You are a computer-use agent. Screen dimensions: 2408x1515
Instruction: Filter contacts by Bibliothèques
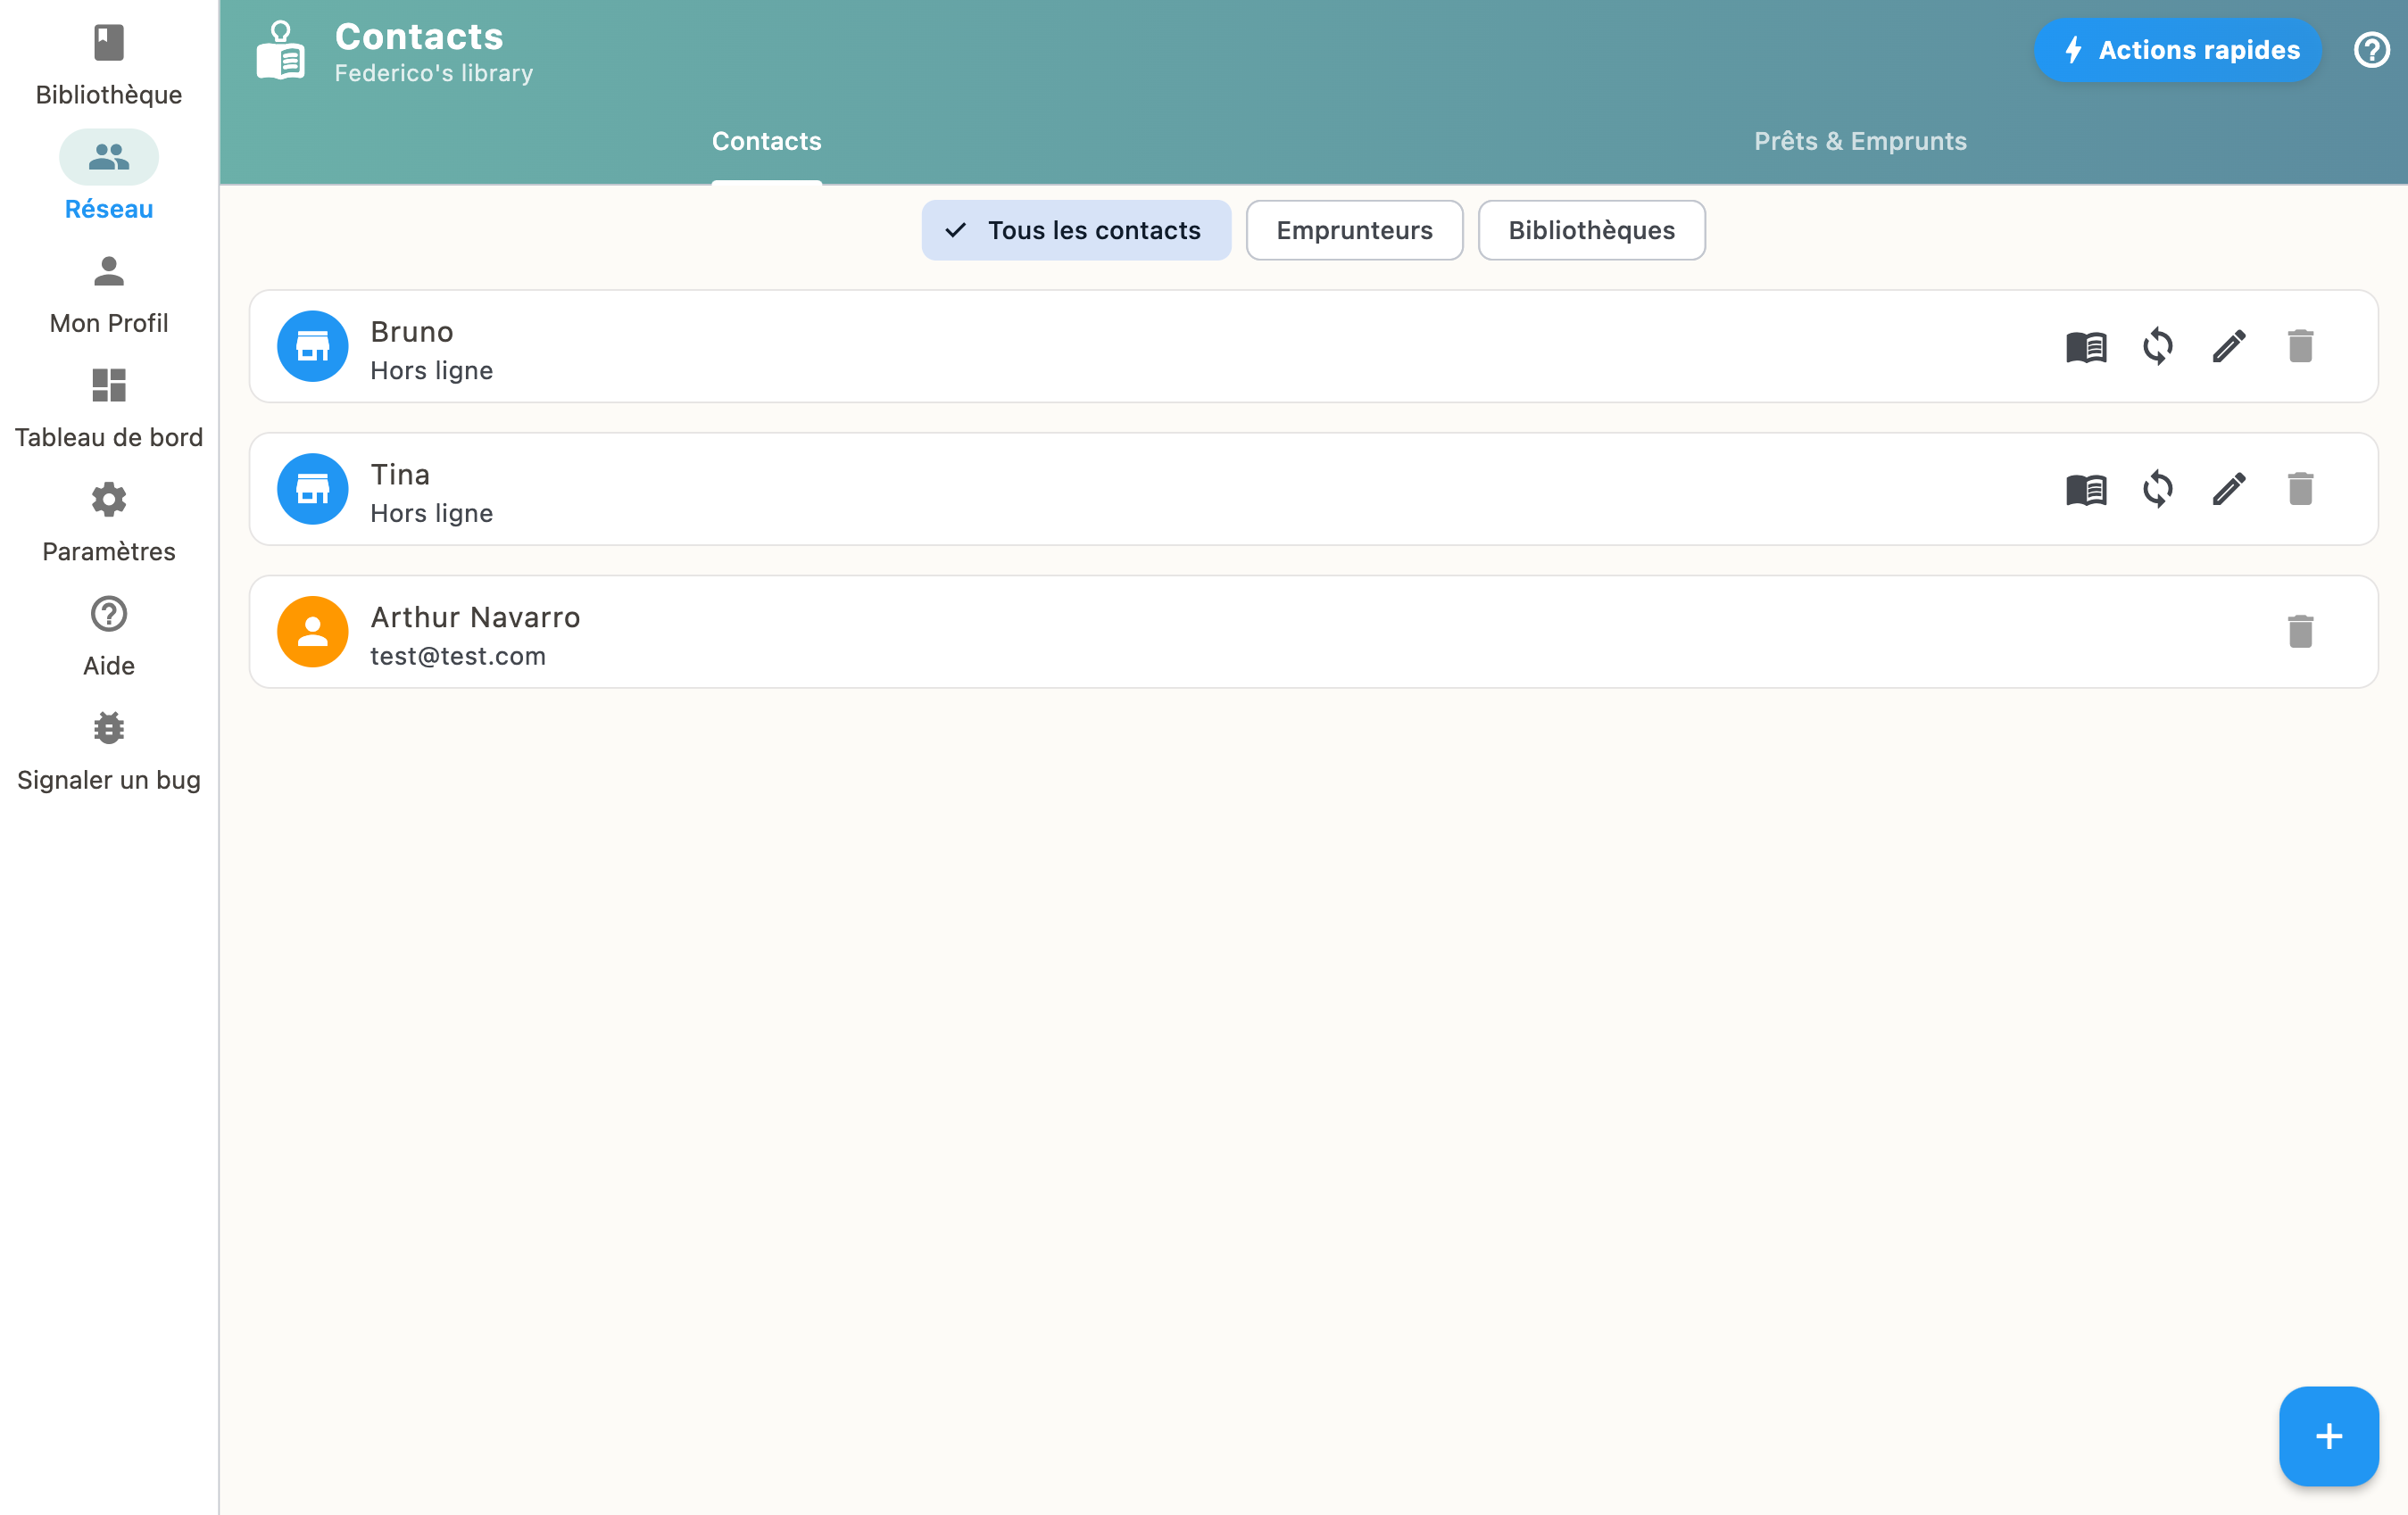click(1591, 230)
